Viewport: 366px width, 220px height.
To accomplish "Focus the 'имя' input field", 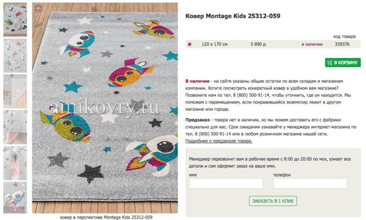I will pyautogui.click(x=226, y=183).
